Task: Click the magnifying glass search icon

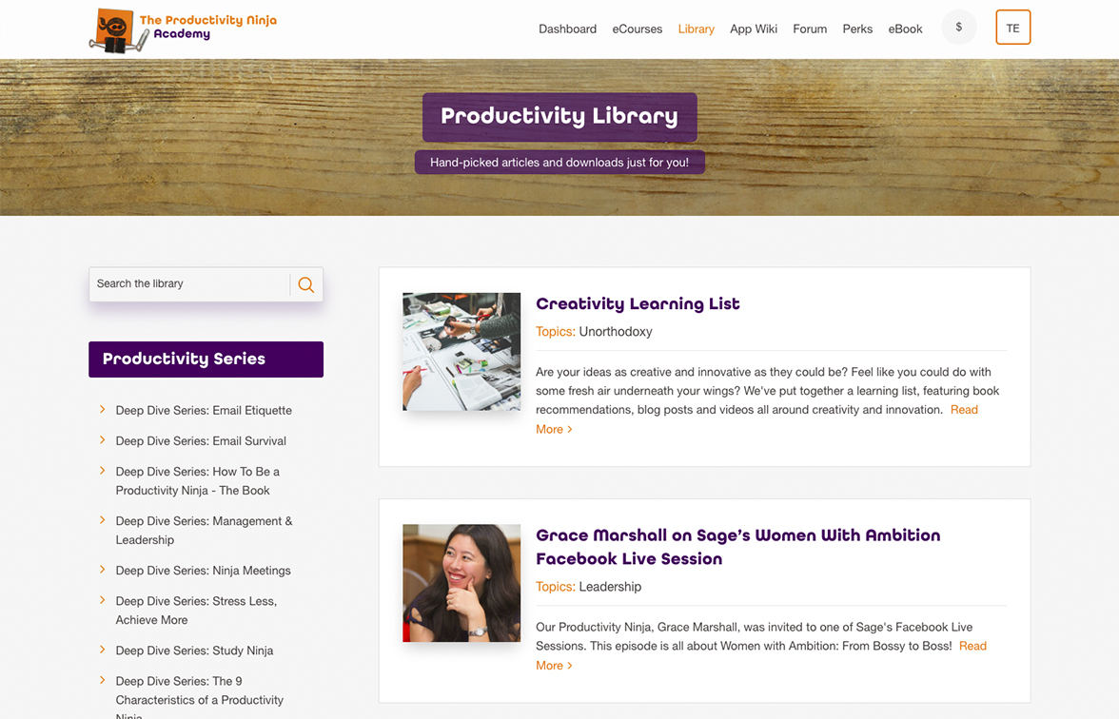Action: (305, 284)
